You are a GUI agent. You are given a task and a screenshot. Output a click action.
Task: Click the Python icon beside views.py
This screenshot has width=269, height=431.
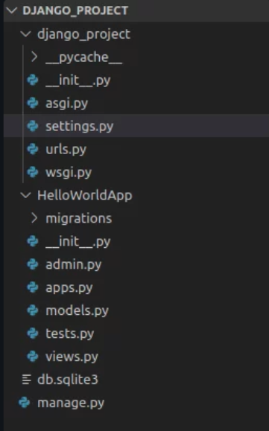33,357
